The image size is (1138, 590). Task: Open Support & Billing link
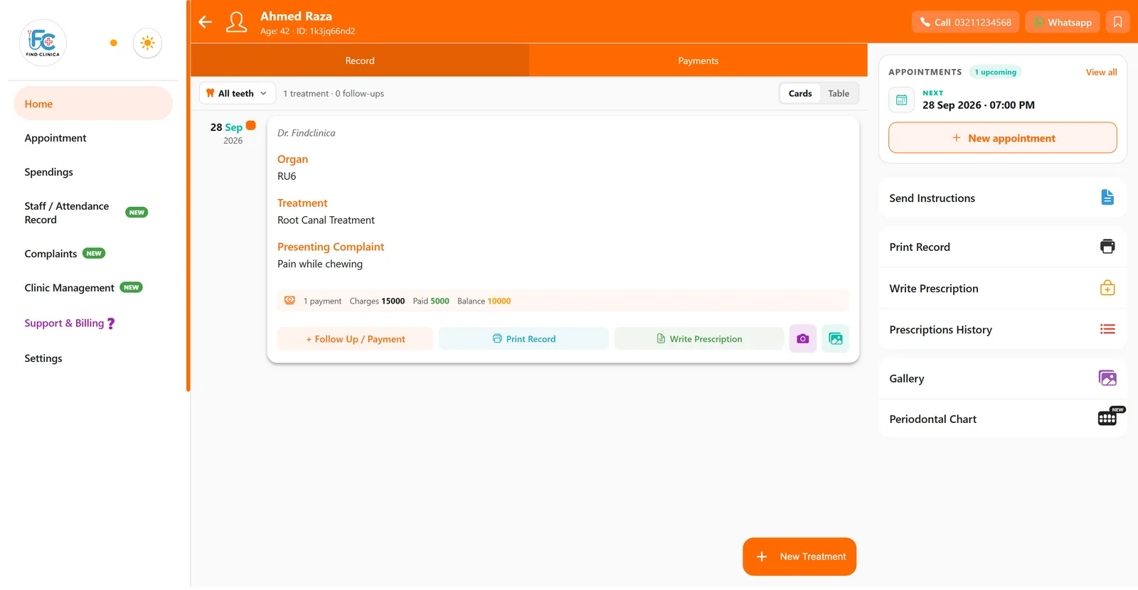(x=70, y=323)
